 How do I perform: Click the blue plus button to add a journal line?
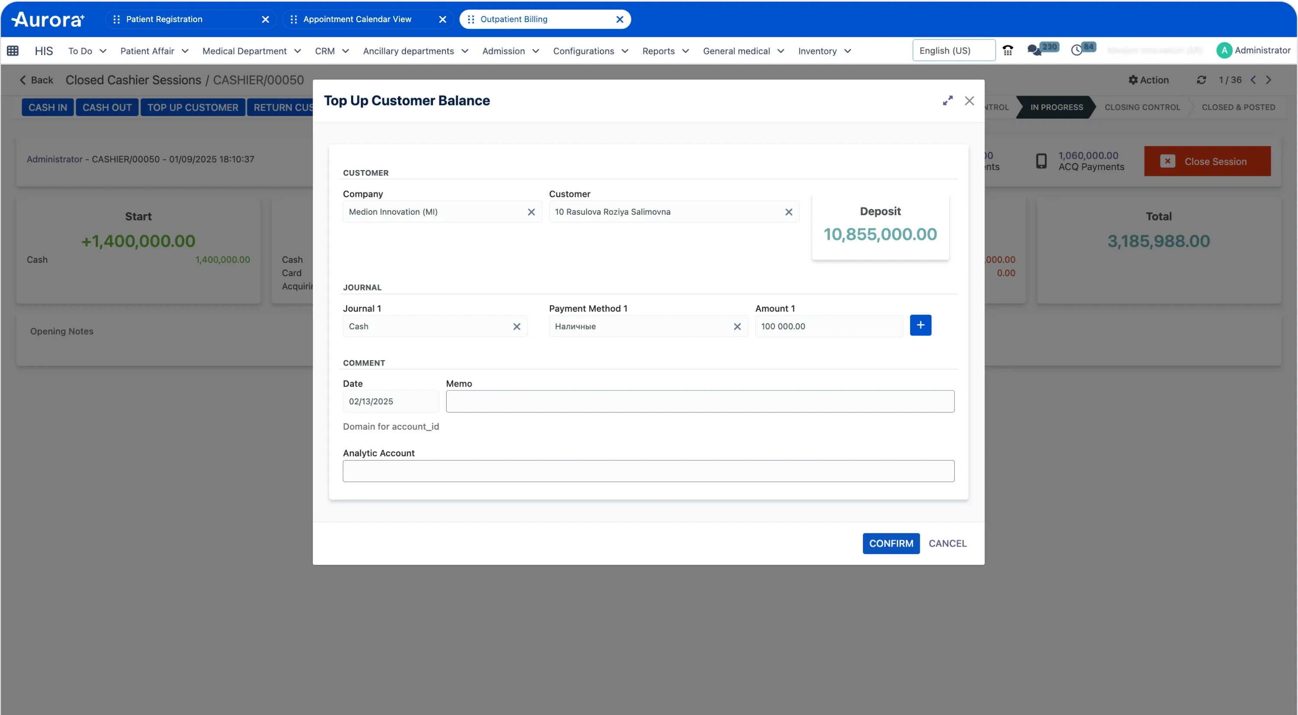click(x=921, y=325)
